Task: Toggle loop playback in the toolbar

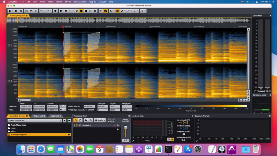Action: click(x=77, y=11)
